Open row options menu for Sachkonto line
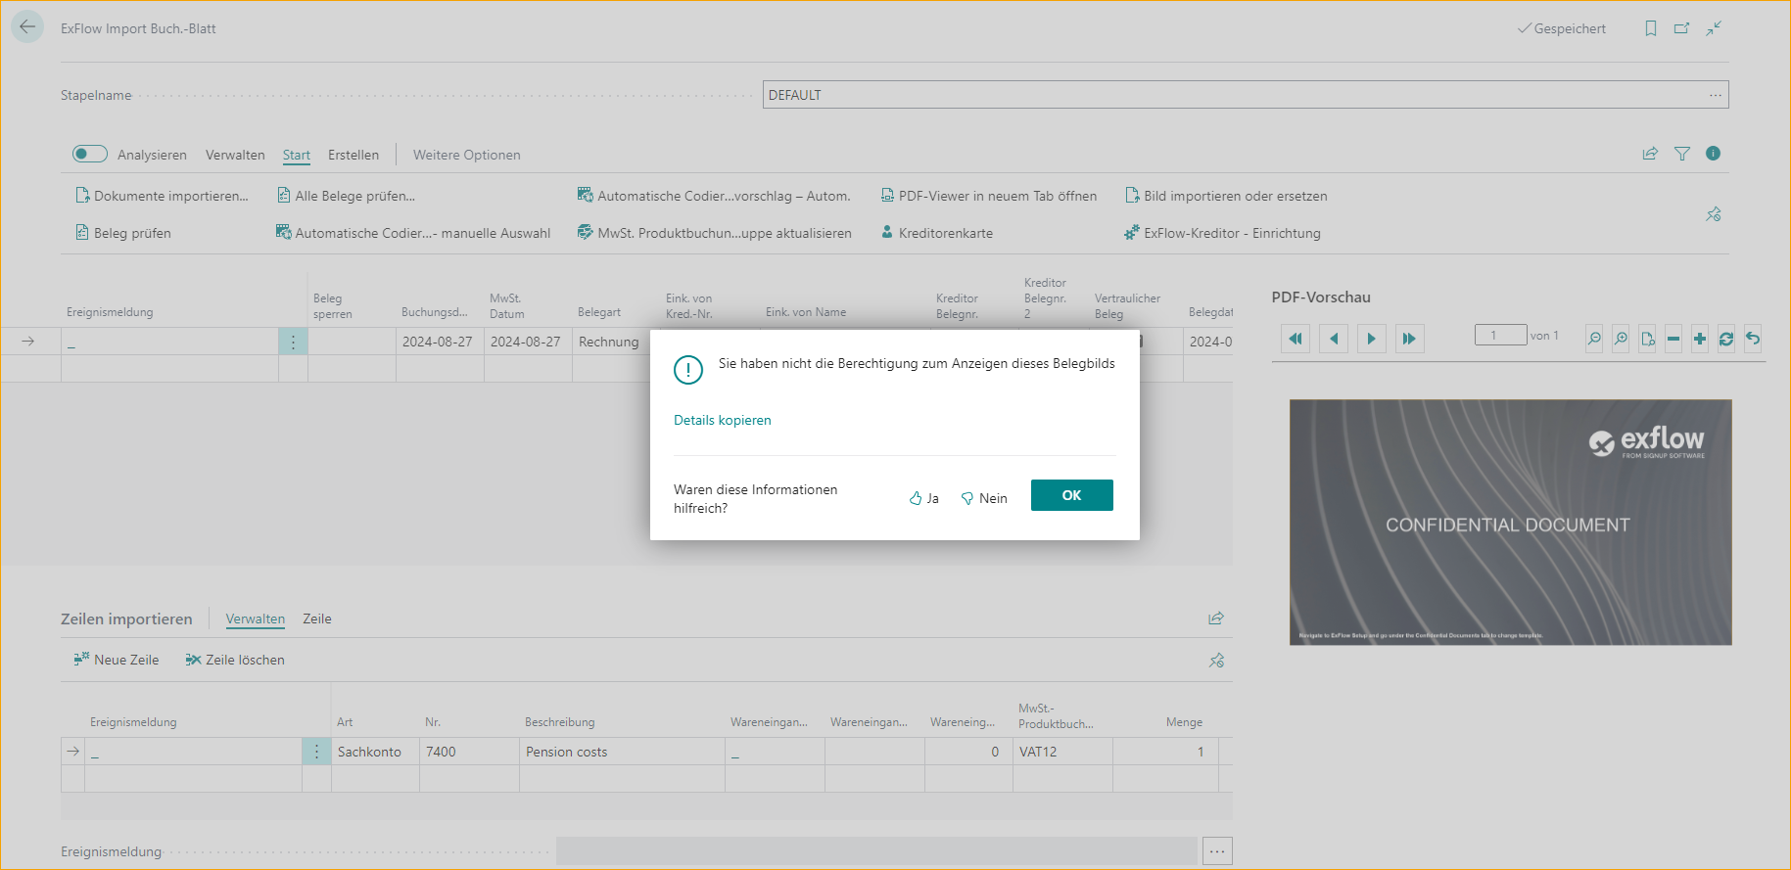This screenshot has height=870, width=1791. 316,752
